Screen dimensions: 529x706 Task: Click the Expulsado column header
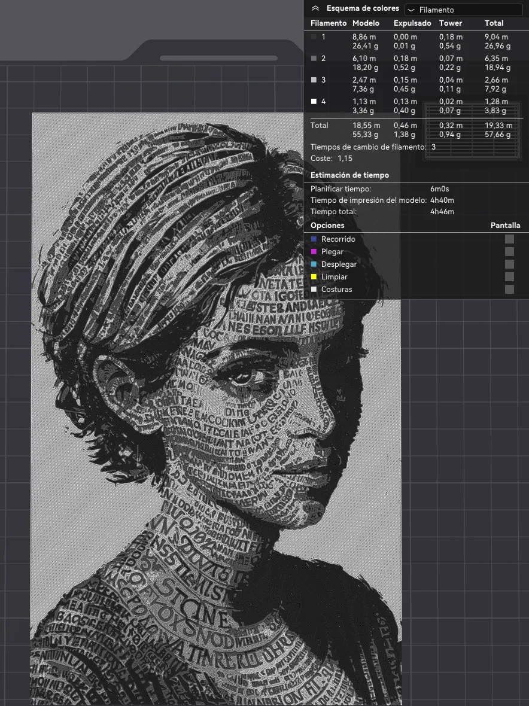tap(412, 23)
